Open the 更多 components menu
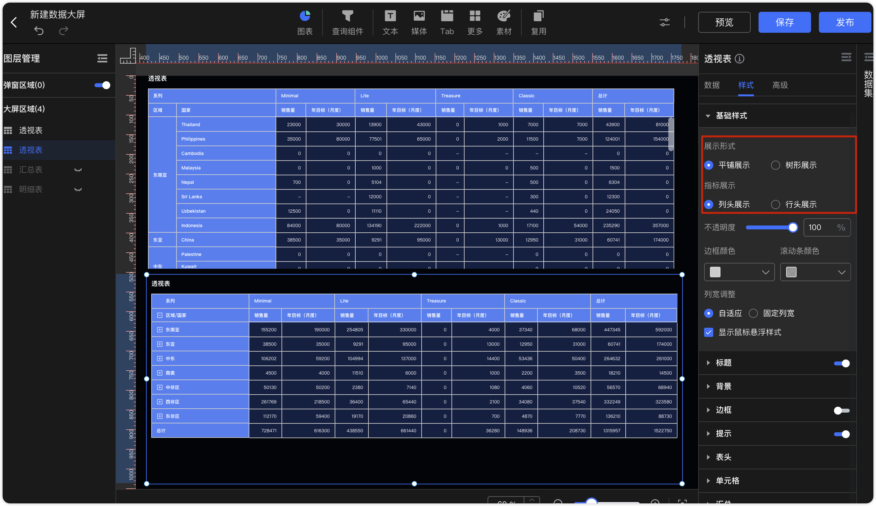Viewport: 876px width, 506px height. pyautogui.click(x=475, y=23)
